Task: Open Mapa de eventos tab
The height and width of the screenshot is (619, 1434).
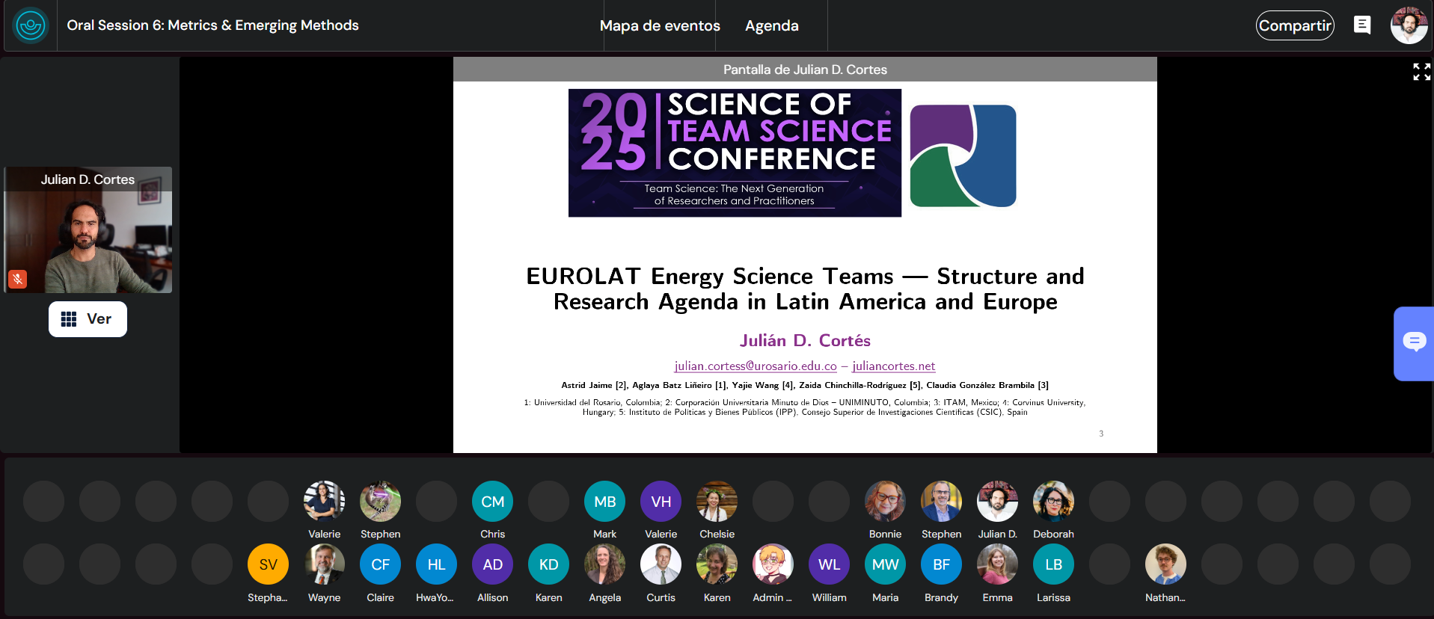Action: [660, 26]
